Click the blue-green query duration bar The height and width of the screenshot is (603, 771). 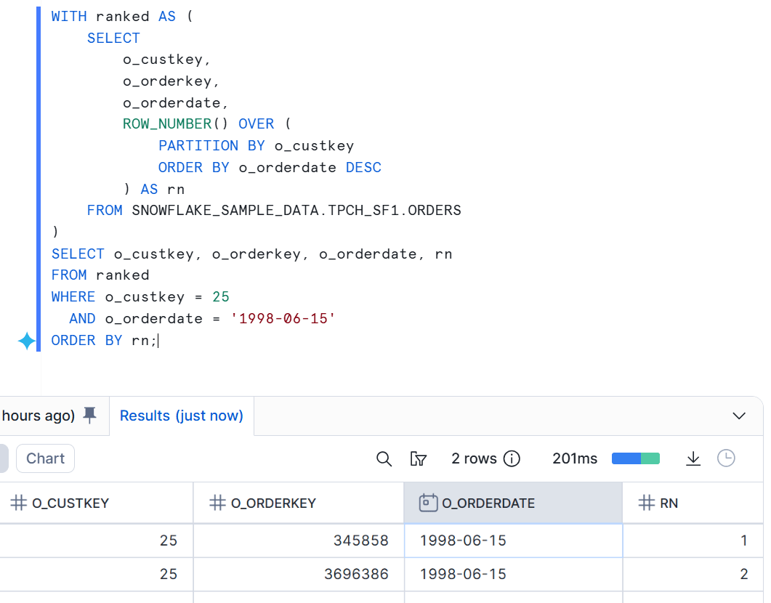(635, 458)
